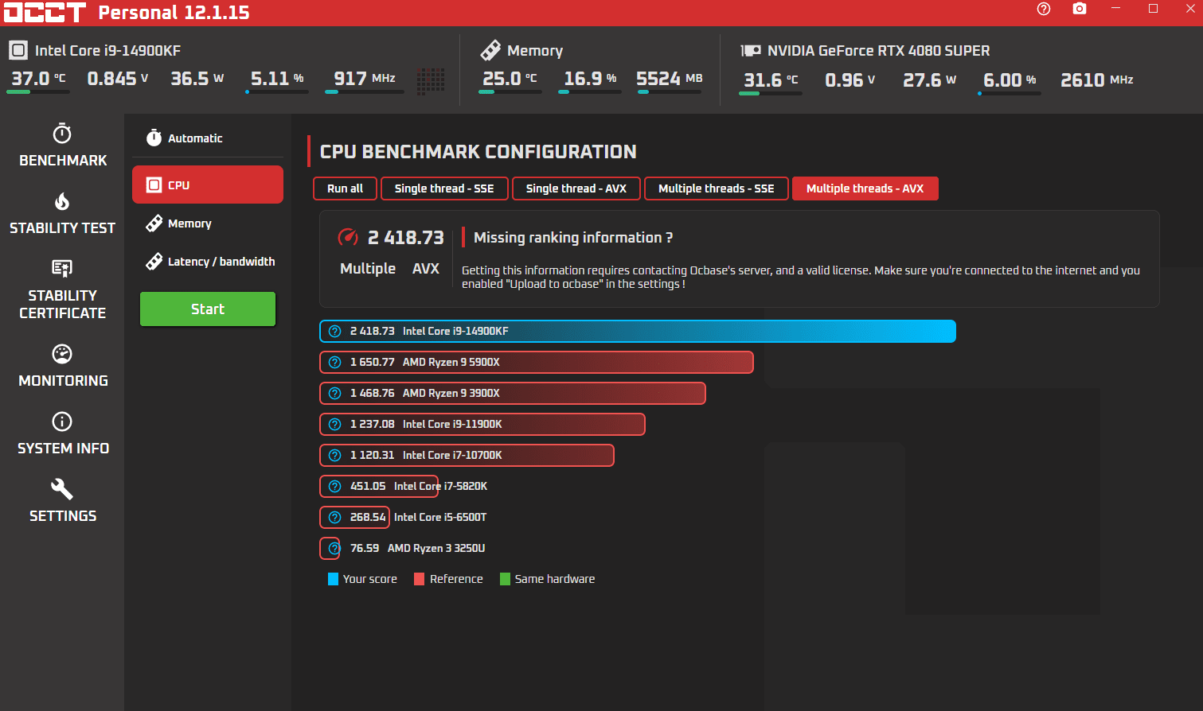This screenshot has width=1203, height=711.
Task: Click info icon on Intel Core i9-14900KF bar
Action: pos(335,332)
